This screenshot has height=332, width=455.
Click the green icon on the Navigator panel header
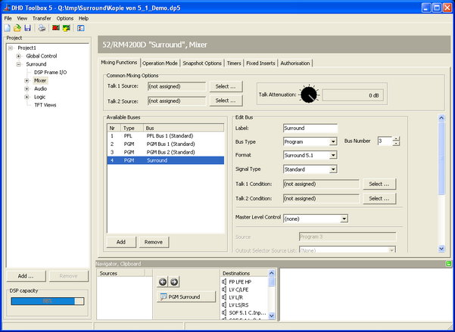coord(450,263)
